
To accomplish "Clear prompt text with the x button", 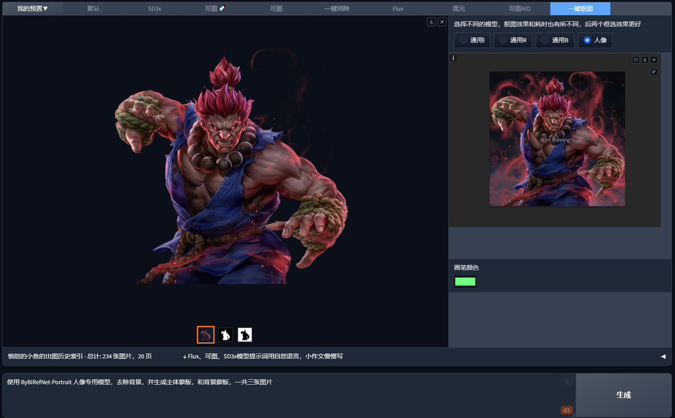I will coord(566,381).
